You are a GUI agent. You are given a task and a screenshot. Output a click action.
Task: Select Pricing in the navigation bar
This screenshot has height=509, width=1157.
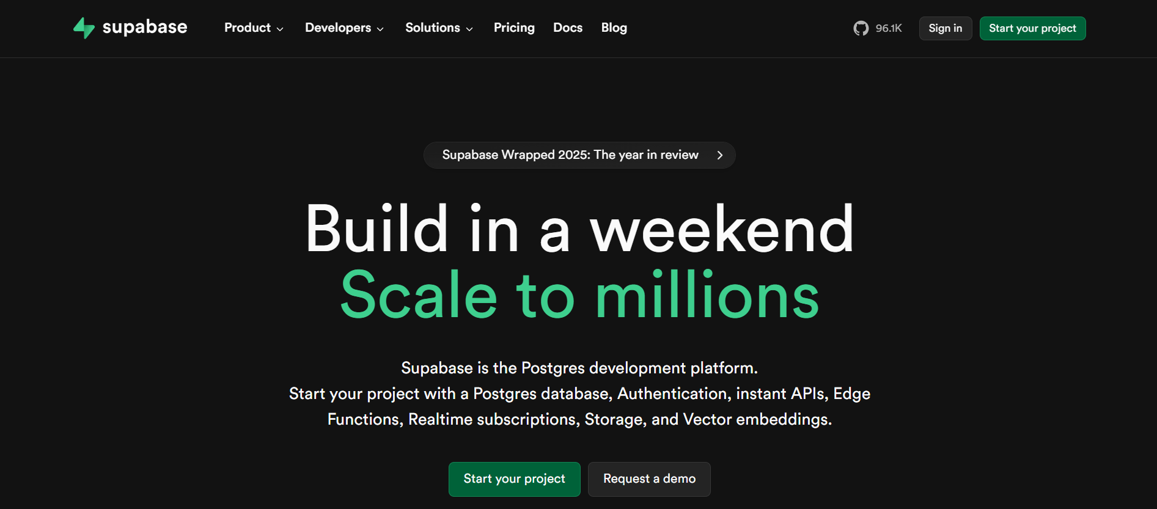[514, 27]
